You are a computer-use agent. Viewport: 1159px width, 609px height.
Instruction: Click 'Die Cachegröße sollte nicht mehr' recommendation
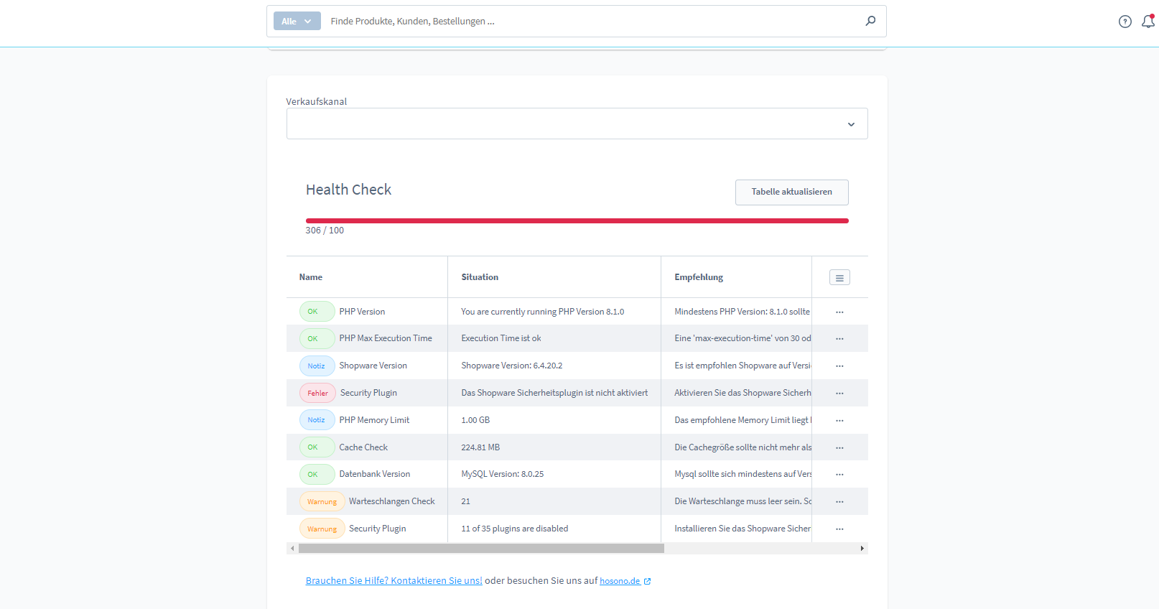pyautogui.click(x=743, y=447)
